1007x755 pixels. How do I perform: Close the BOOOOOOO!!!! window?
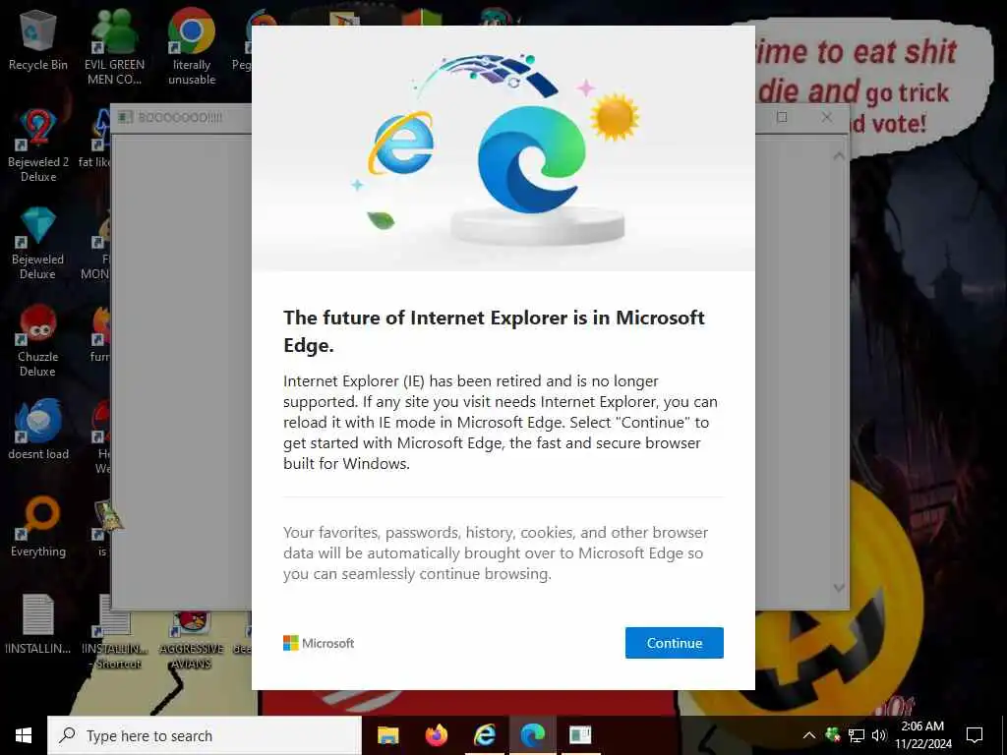pyautogui.click(x=826, y=118)
